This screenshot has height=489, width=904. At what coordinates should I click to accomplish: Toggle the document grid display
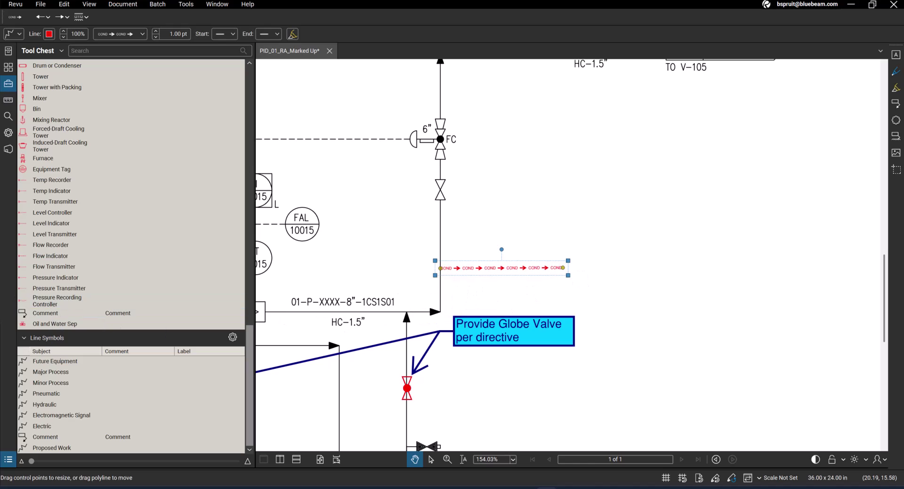(x=665, y=478)
